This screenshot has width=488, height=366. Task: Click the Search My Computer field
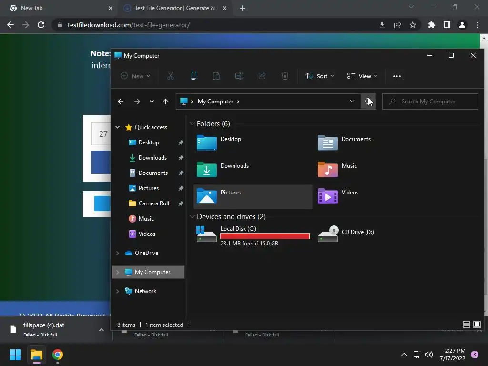tap(430, 102)
